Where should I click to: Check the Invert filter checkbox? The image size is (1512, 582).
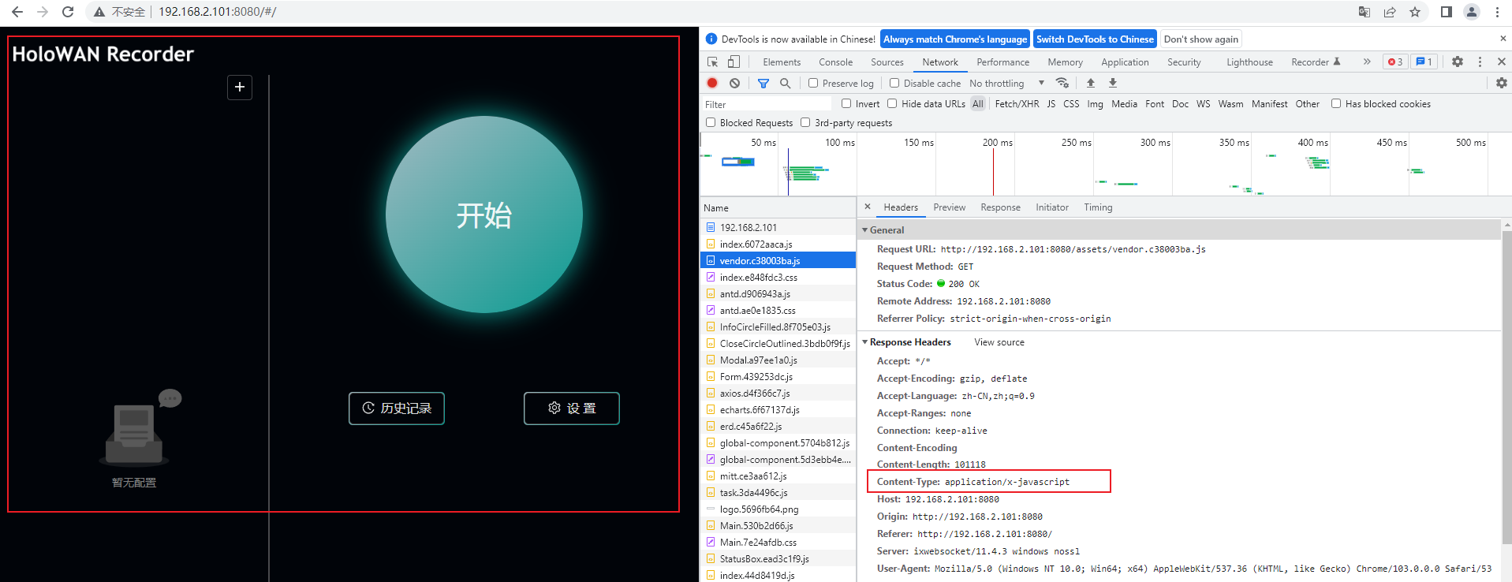846,103
